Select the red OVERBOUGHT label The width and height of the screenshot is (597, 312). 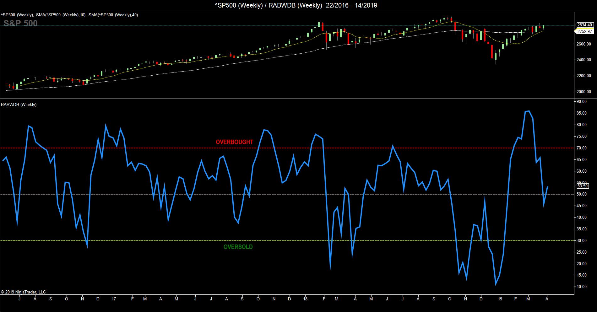click(234, 142)
